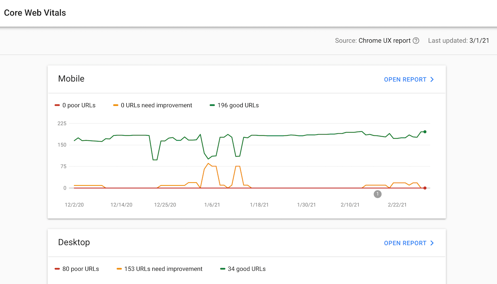Select the Mobile section heading
Viewport: 497px width, 284px height.
point(71,79)
